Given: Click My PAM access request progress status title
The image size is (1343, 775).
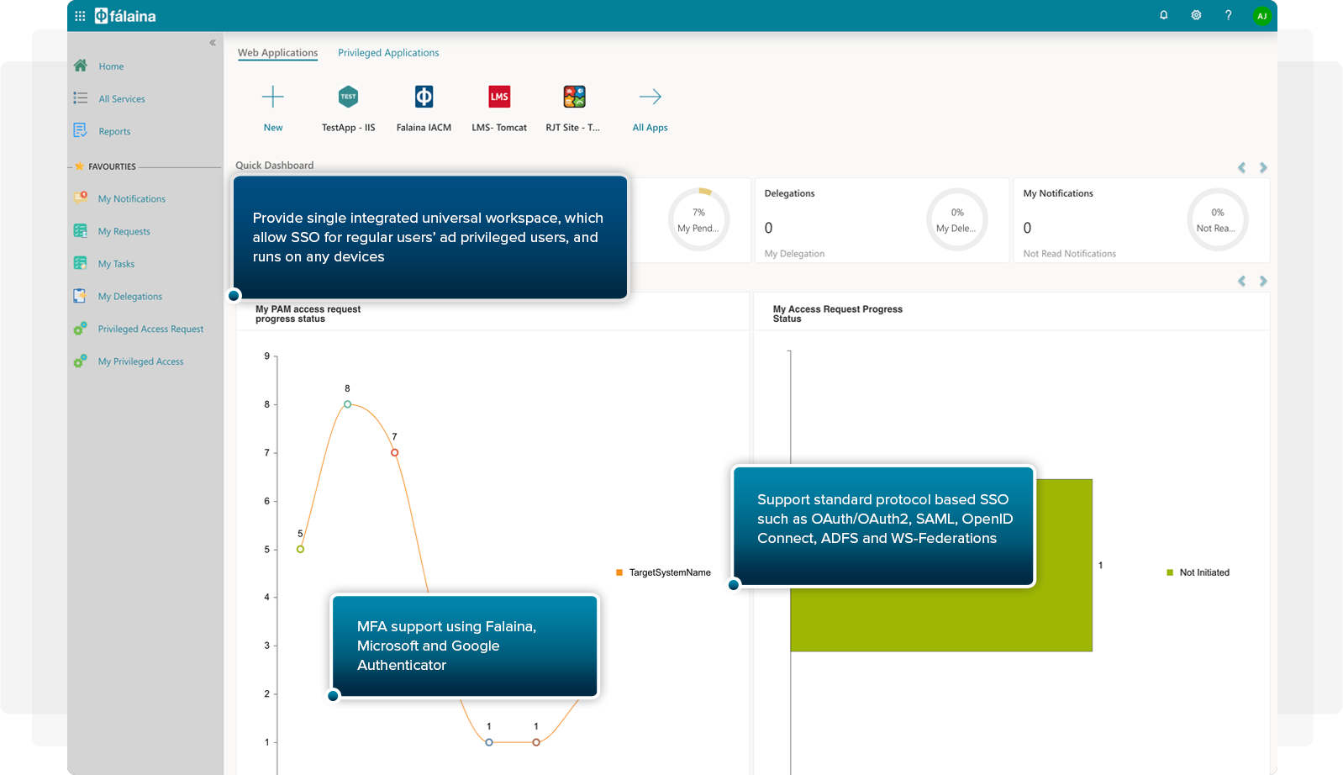Looking at the screenshot, I should (308, 314).
